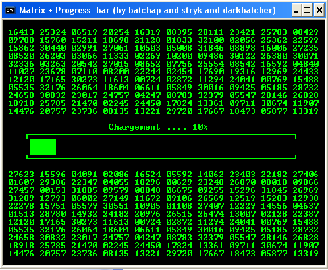Click the number 25324
The image size is (328, 270).
[x=53, y=32]
